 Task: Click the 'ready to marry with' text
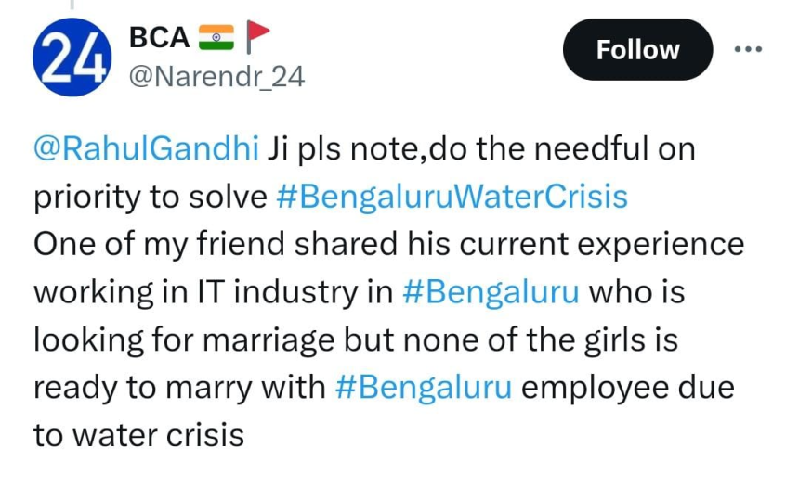tap(178, 388)
